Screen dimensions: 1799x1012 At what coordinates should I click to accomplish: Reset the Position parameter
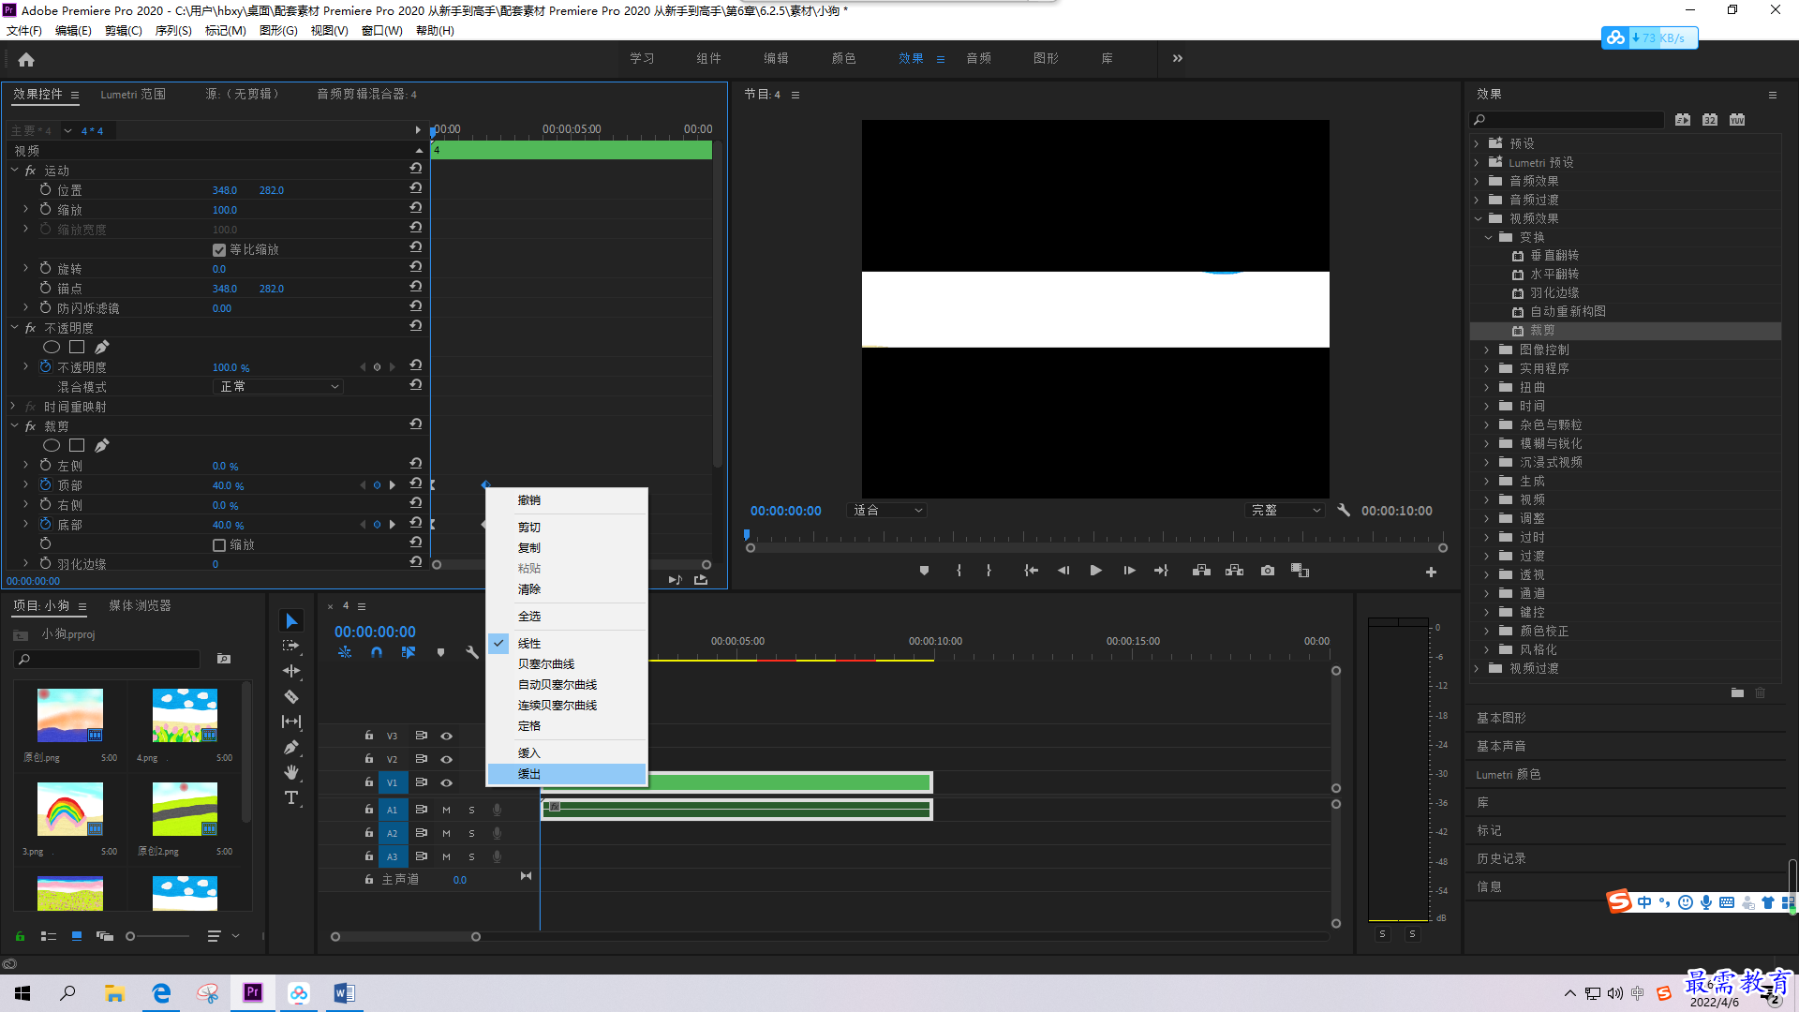tap(415, 188)
